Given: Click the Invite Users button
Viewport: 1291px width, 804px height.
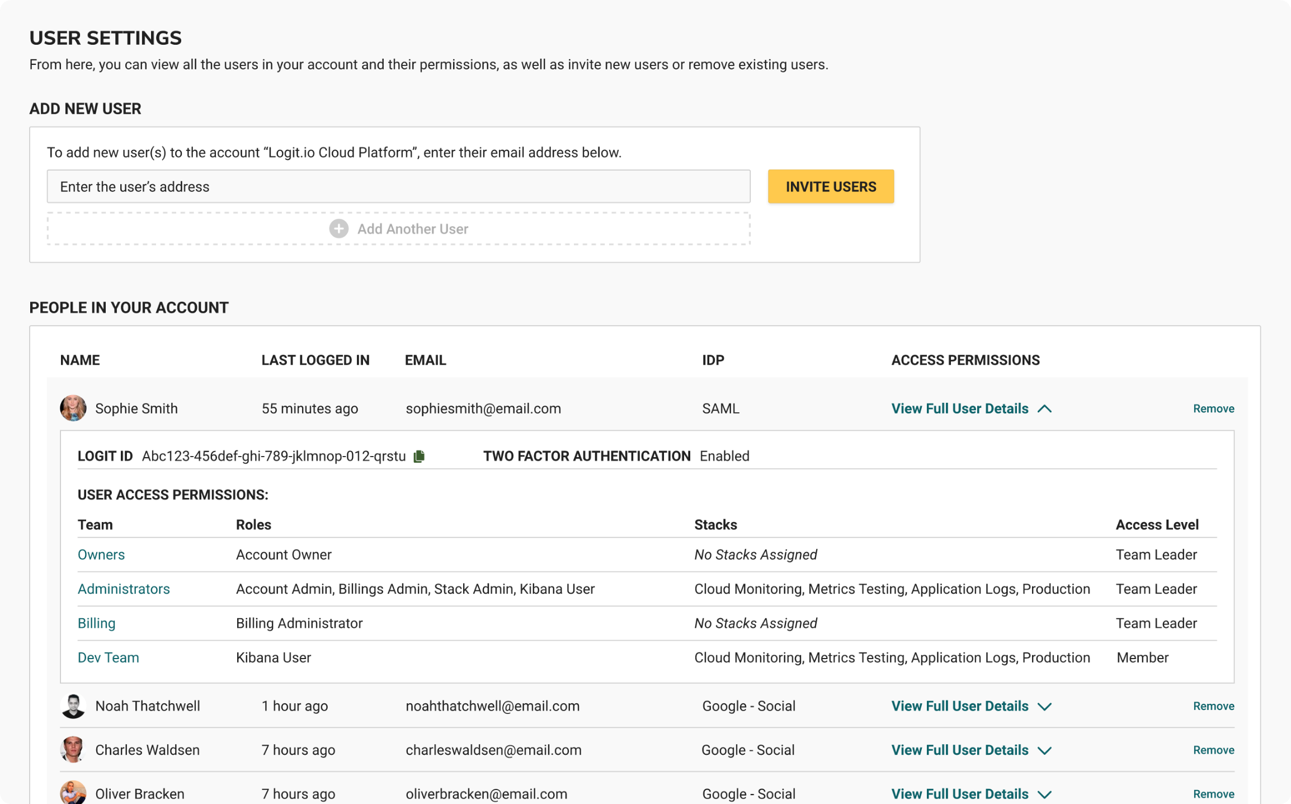Looking at the screenshot, I should (x=831, y=186).
